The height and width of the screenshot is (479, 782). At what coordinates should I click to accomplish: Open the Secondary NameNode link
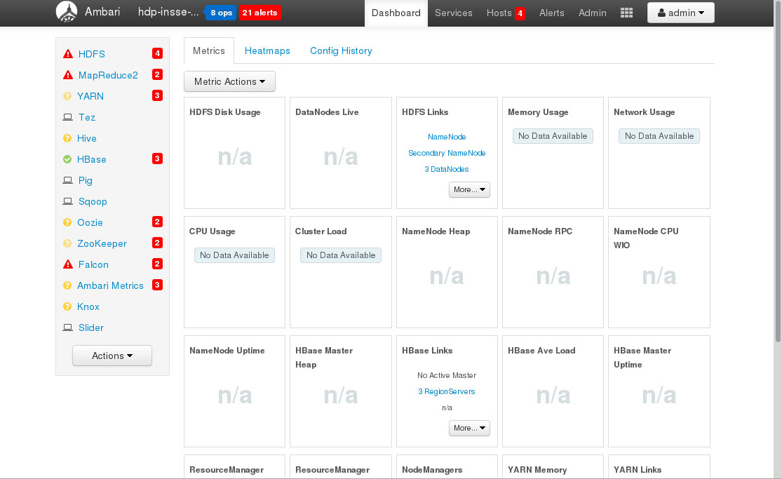point(447,153)
